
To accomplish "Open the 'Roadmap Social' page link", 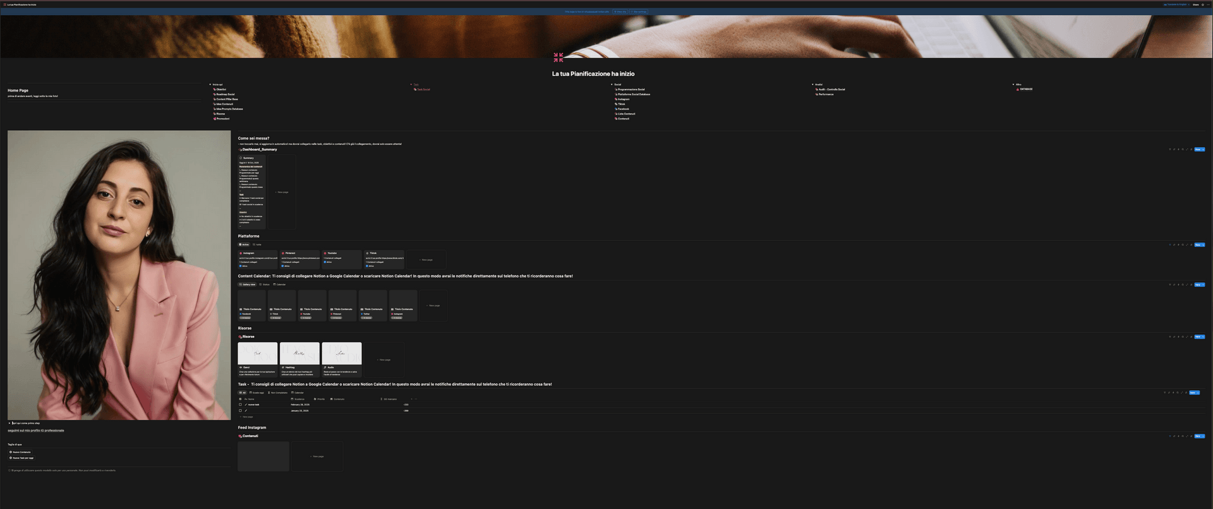I will point(226,94).
